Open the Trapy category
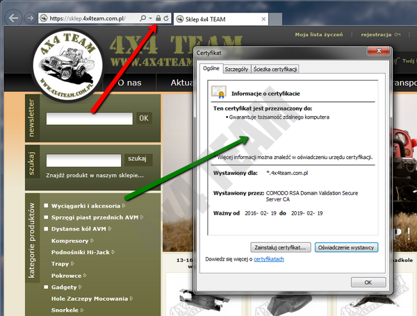Image resolution: width=417 pixels, height=316 pixels. [60, 264]
